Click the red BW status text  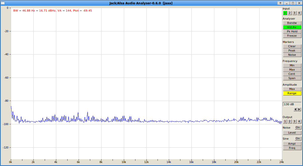pyautogui.click(x=53, y=11)
